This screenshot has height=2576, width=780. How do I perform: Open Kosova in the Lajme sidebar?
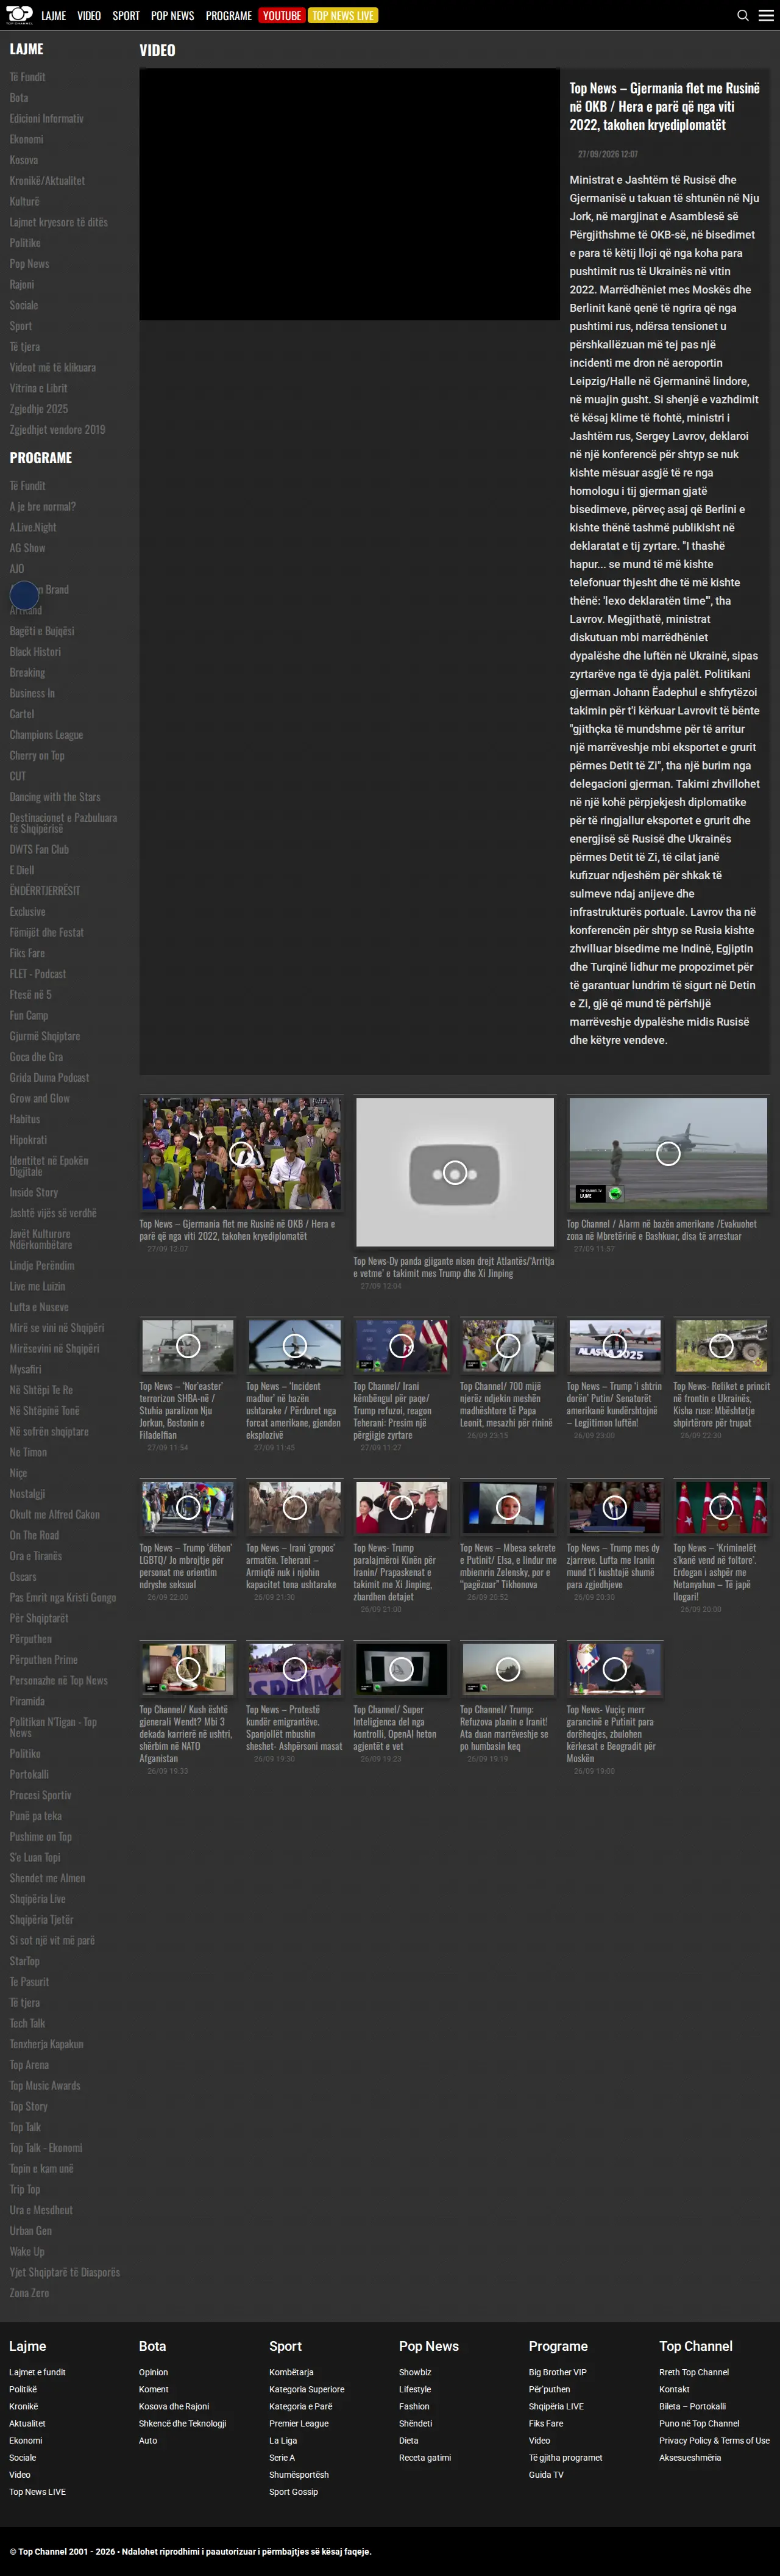click(24, 160)
